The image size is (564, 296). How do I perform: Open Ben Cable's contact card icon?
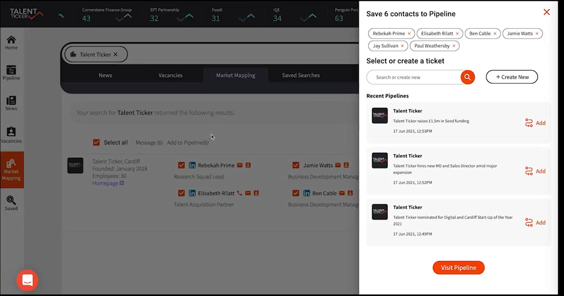click(x=350, y=193)
